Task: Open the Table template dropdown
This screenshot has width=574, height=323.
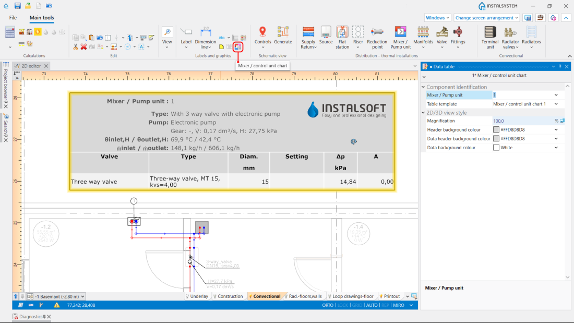Action: pyautogui.click(x=556, y=104)
